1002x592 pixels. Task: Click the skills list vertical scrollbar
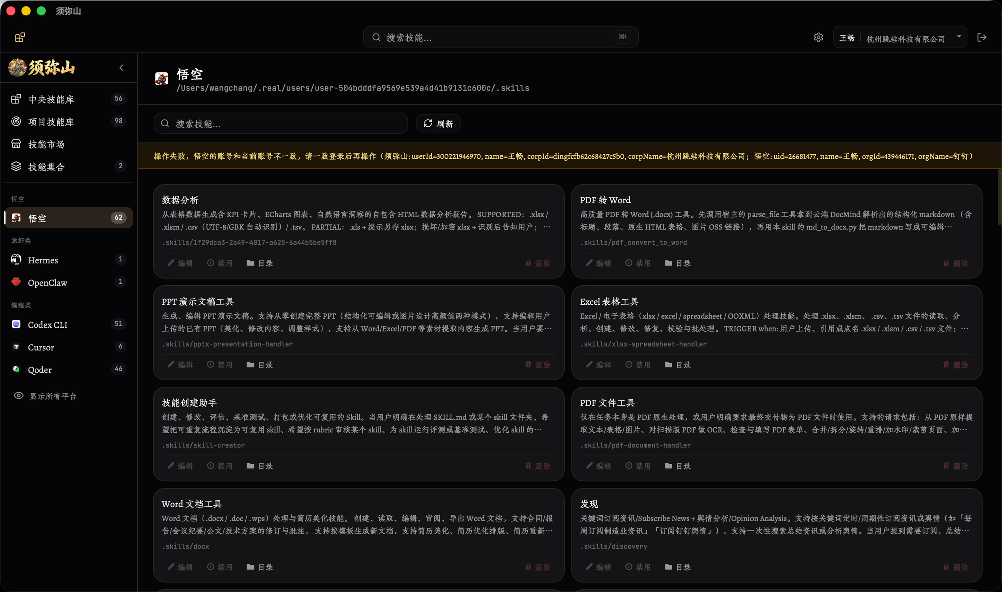tap(999, 197)
